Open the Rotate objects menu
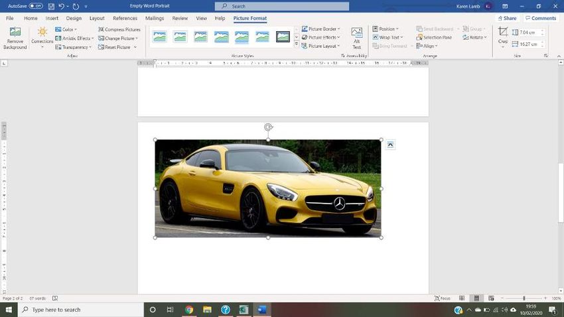This screenshot has width=564, height=317. pos(474,37)
